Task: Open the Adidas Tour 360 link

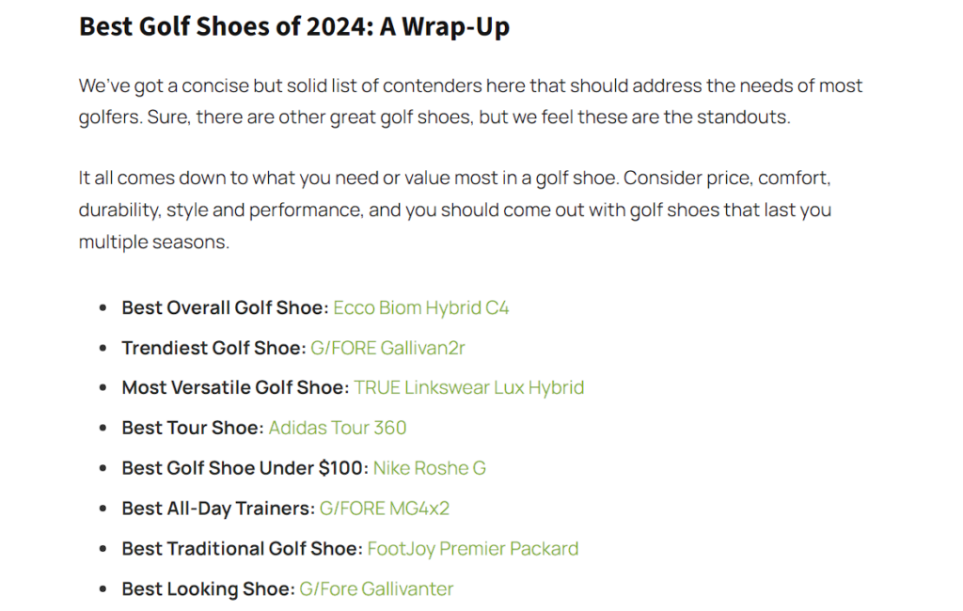Action: [337, 428]
